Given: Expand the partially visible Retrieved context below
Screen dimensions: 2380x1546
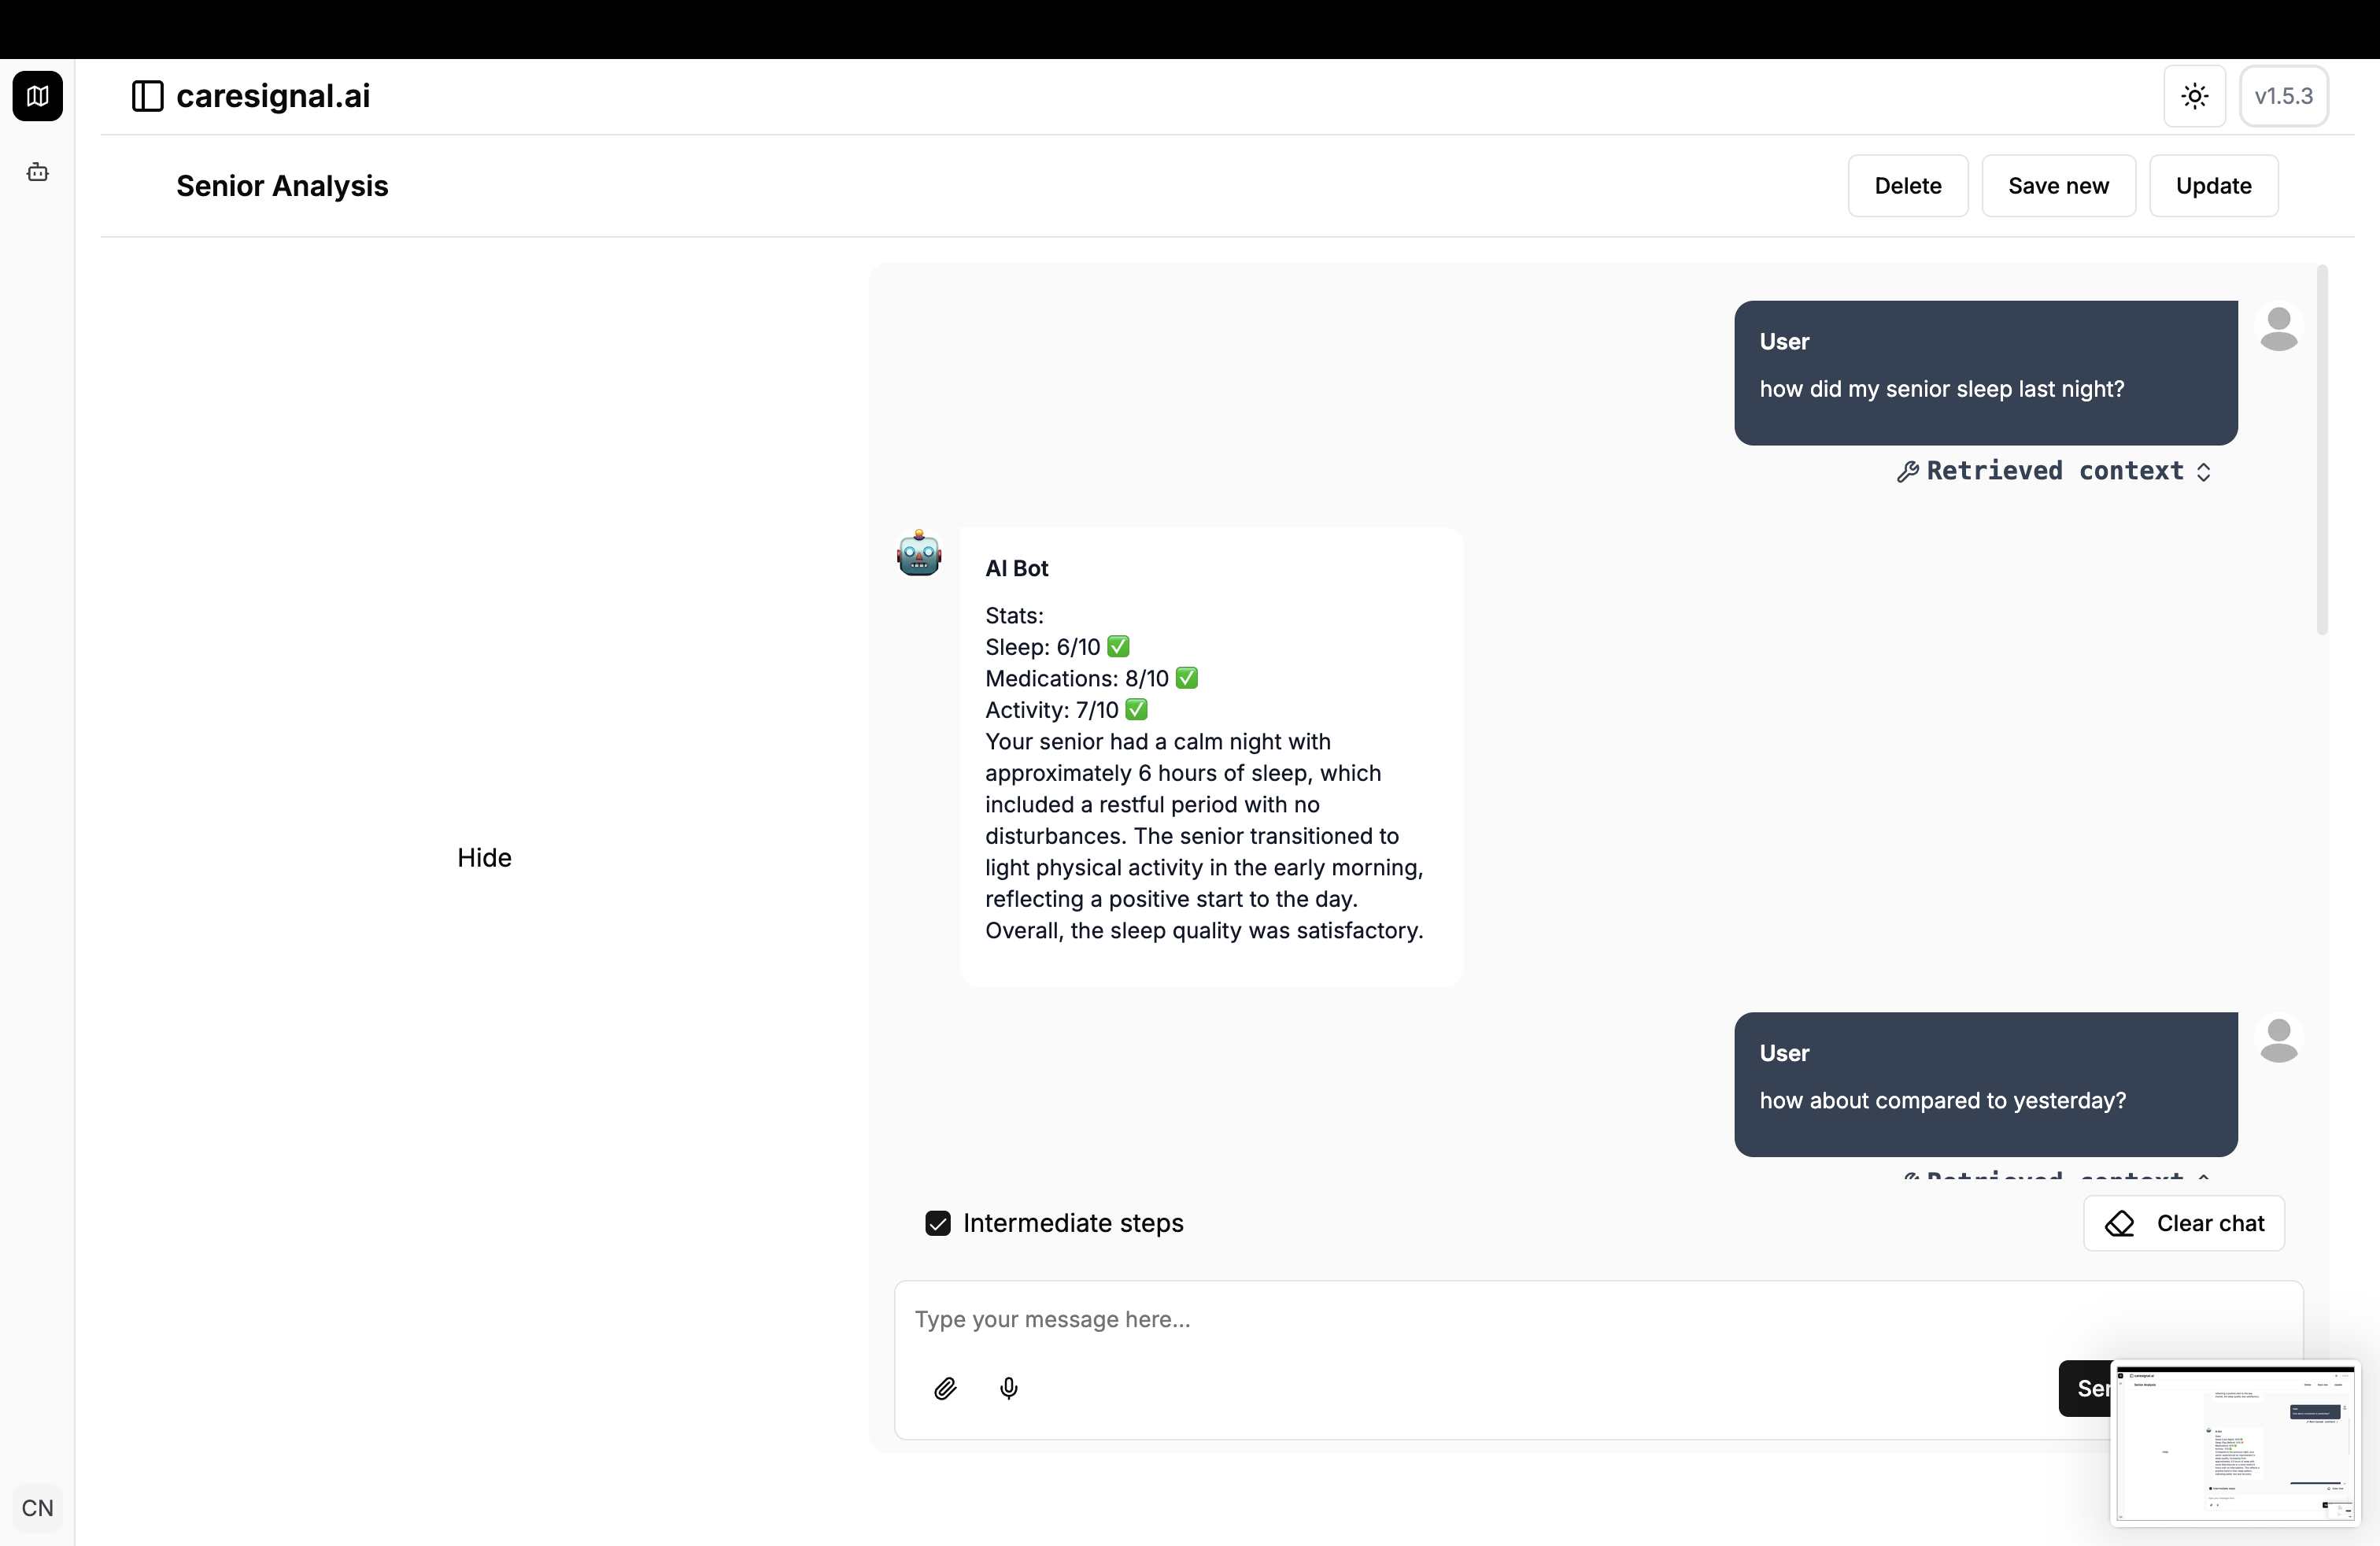Looking at the screenshot, I should [2054, 1176].
